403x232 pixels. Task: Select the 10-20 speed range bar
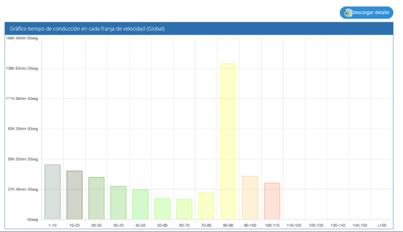click(74, 195)
